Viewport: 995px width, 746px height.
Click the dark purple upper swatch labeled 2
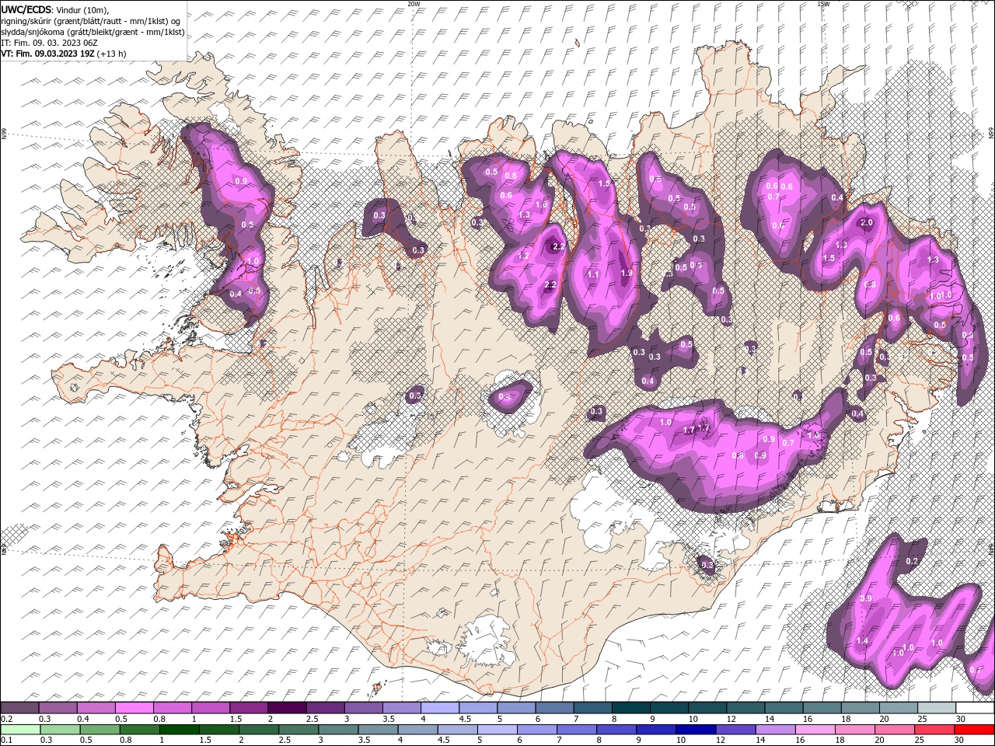coord(286,708)
